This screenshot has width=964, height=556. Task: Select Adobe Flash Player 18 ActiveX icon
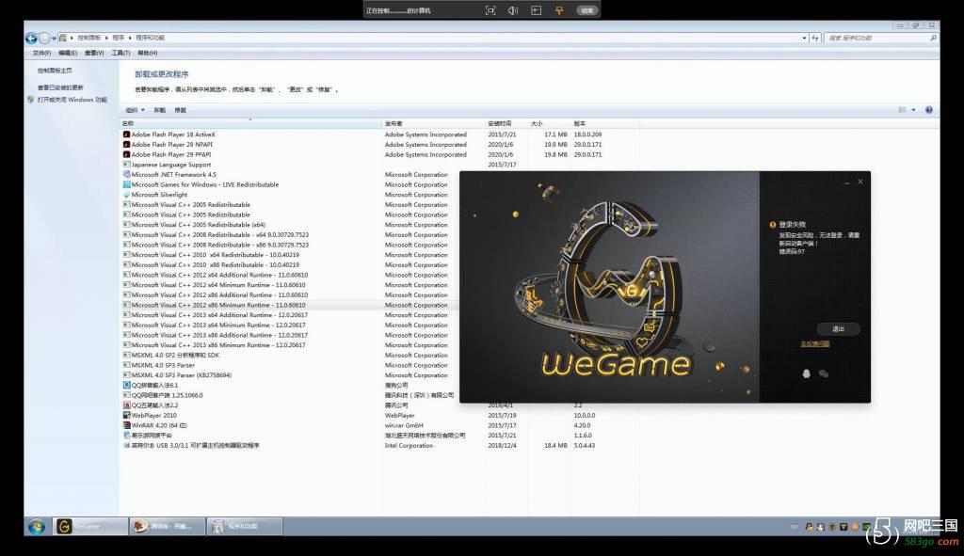tap(126, 135)
